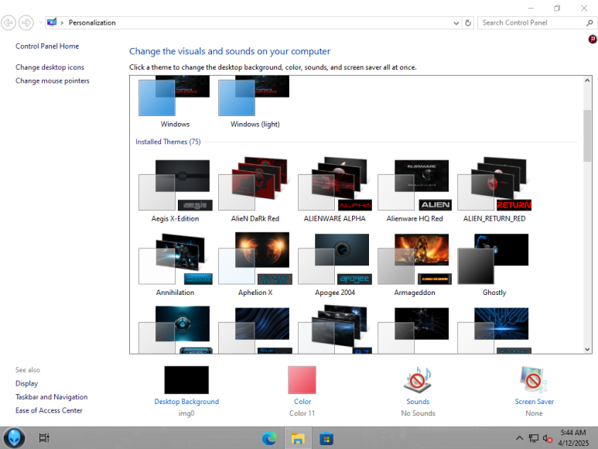Choose the Ghostly theme
This screenshot has height=449, width=598.
tap(494, 264)
